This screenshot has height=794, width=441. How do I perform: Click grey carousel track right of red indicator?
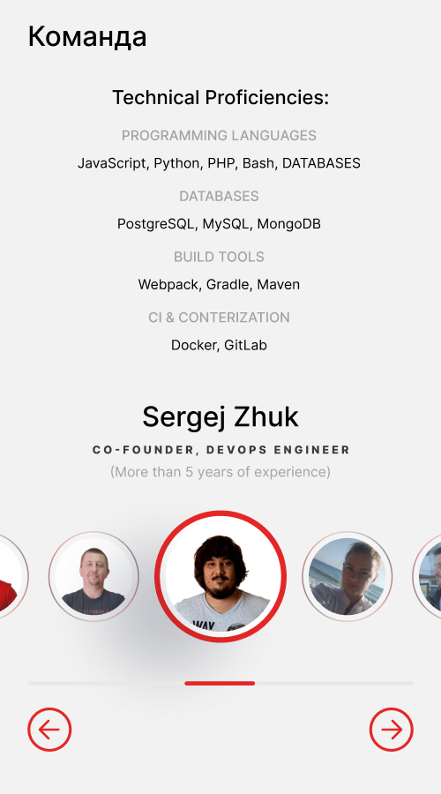click(334, 683)
